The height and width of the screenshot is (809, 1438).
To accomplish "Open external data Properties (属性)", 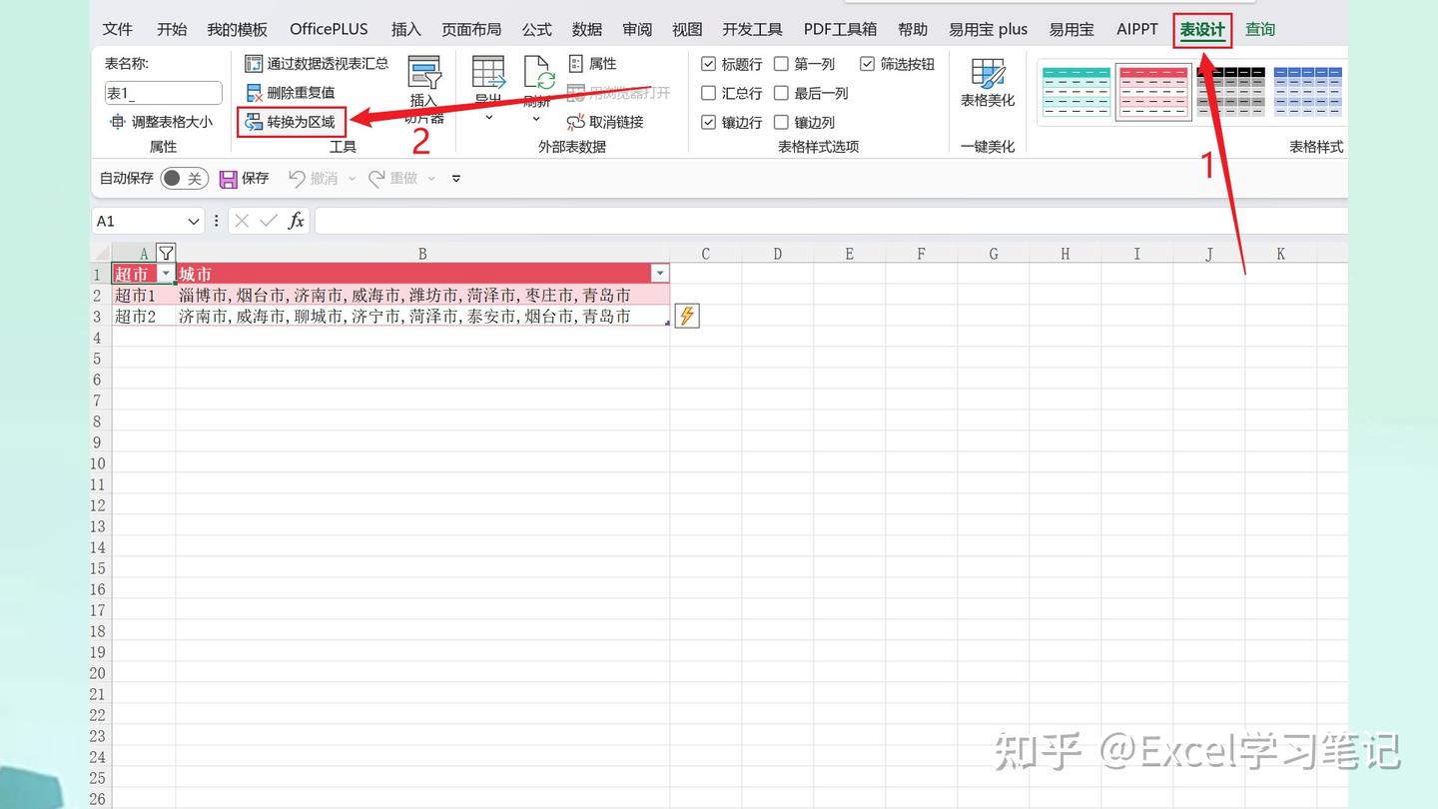I will coord(593,64).
